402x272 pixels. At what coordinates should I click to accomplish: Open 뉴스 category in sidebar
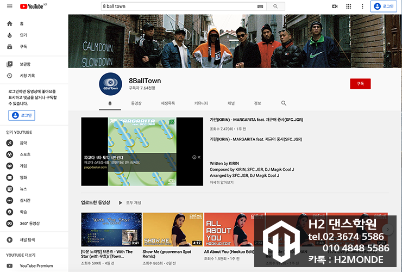pos(34,189)
